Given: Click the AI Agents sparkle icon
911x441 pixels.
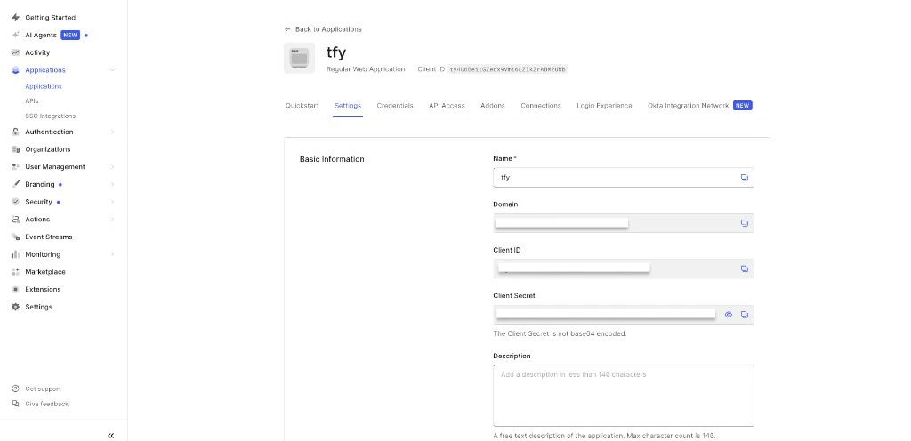Looking at the screenshot, I should click(x=16, y=35).
